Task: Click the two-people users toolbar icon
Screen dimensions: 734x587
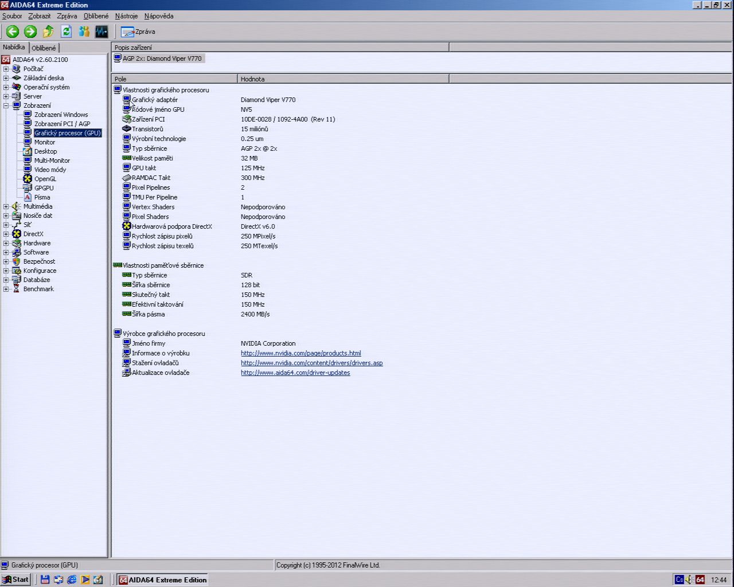Action: pyautogui.click(x=84, y=32)
